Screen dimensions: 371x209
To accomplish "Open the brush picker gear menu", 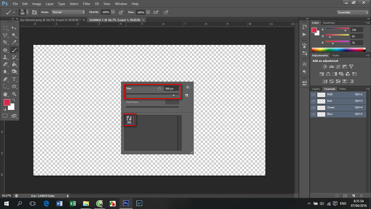I will (x=188, y=87).
